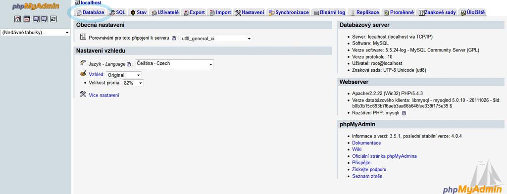Image resolution: width=507 pixels, height=194 pixels.
Task: Expand the Nedávné tabulky dropdown
Action: 36,32
